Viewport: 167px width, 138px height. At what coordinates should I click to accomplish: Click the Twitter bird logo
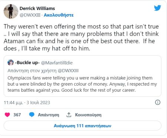pos(157,8)
